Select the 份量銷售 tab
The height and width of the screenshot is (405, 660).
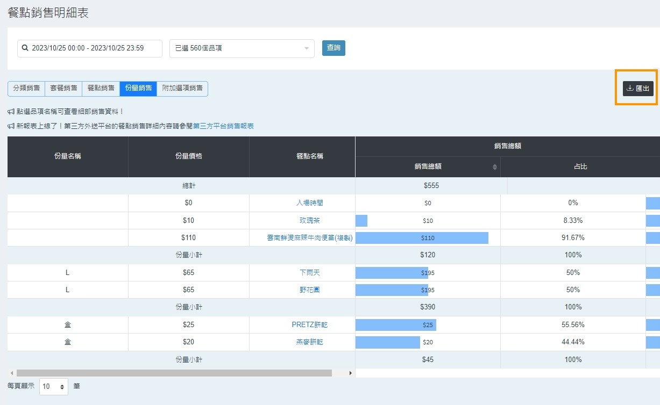coord(138,89)
